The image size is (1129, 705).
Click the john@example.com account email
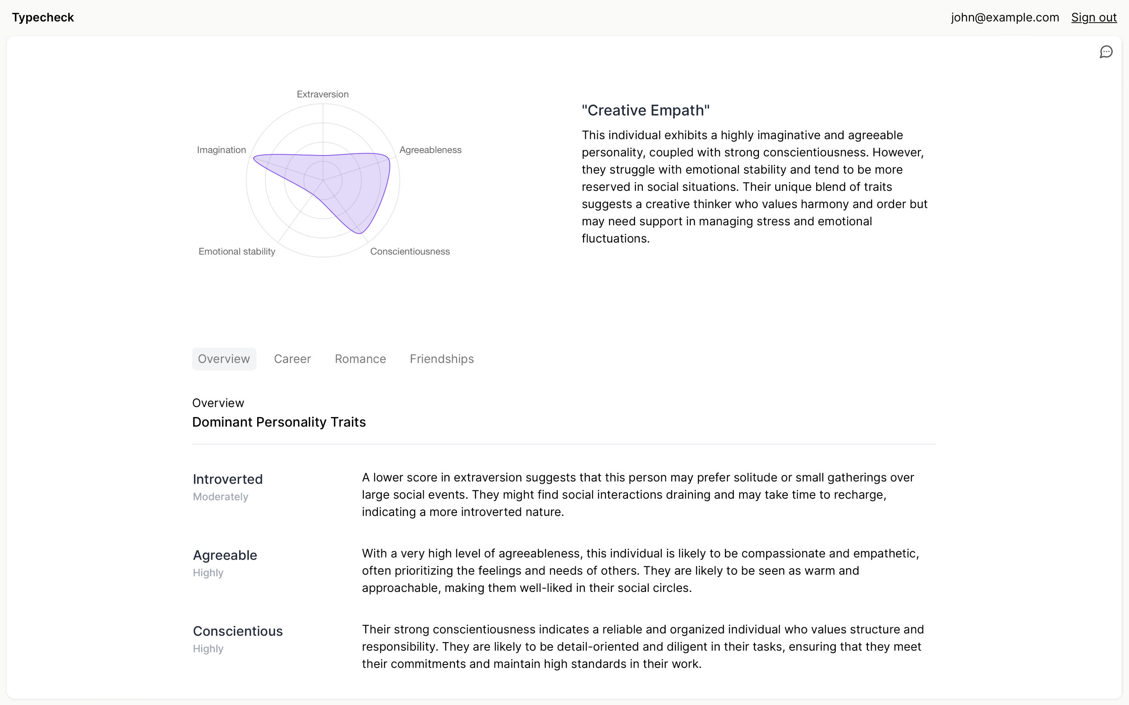(1005, 18)
